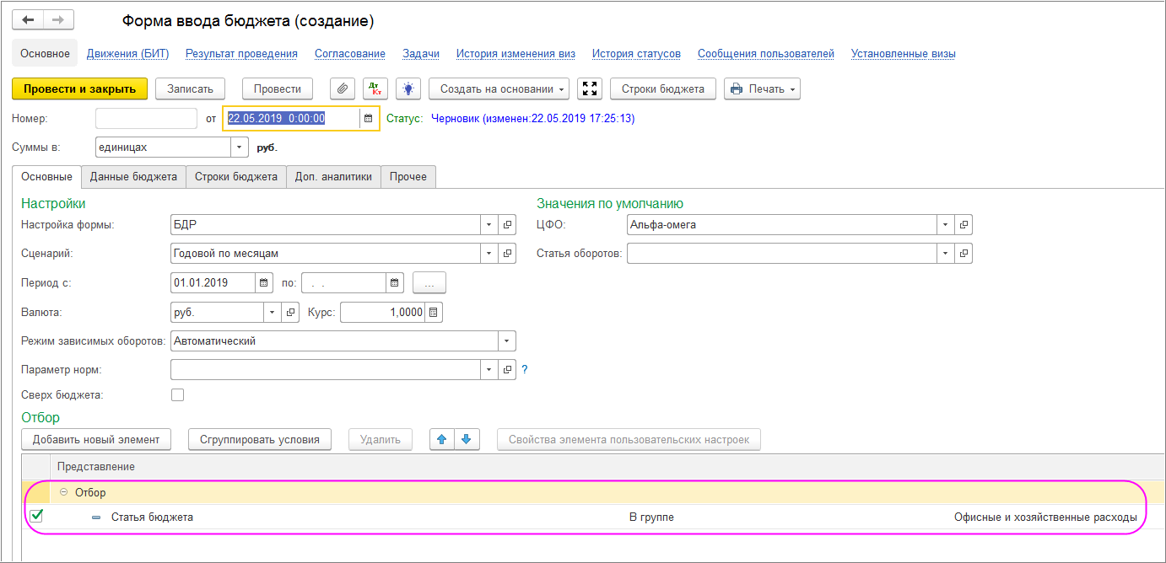Click the ellipsis period selection button
The width and height of the screenshot is (1166, 563).
429,283
